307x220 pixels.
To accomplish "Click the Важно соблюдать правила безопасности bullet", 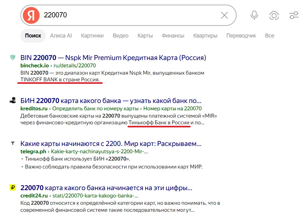I will pyautogui.click(x=114, y=167).
